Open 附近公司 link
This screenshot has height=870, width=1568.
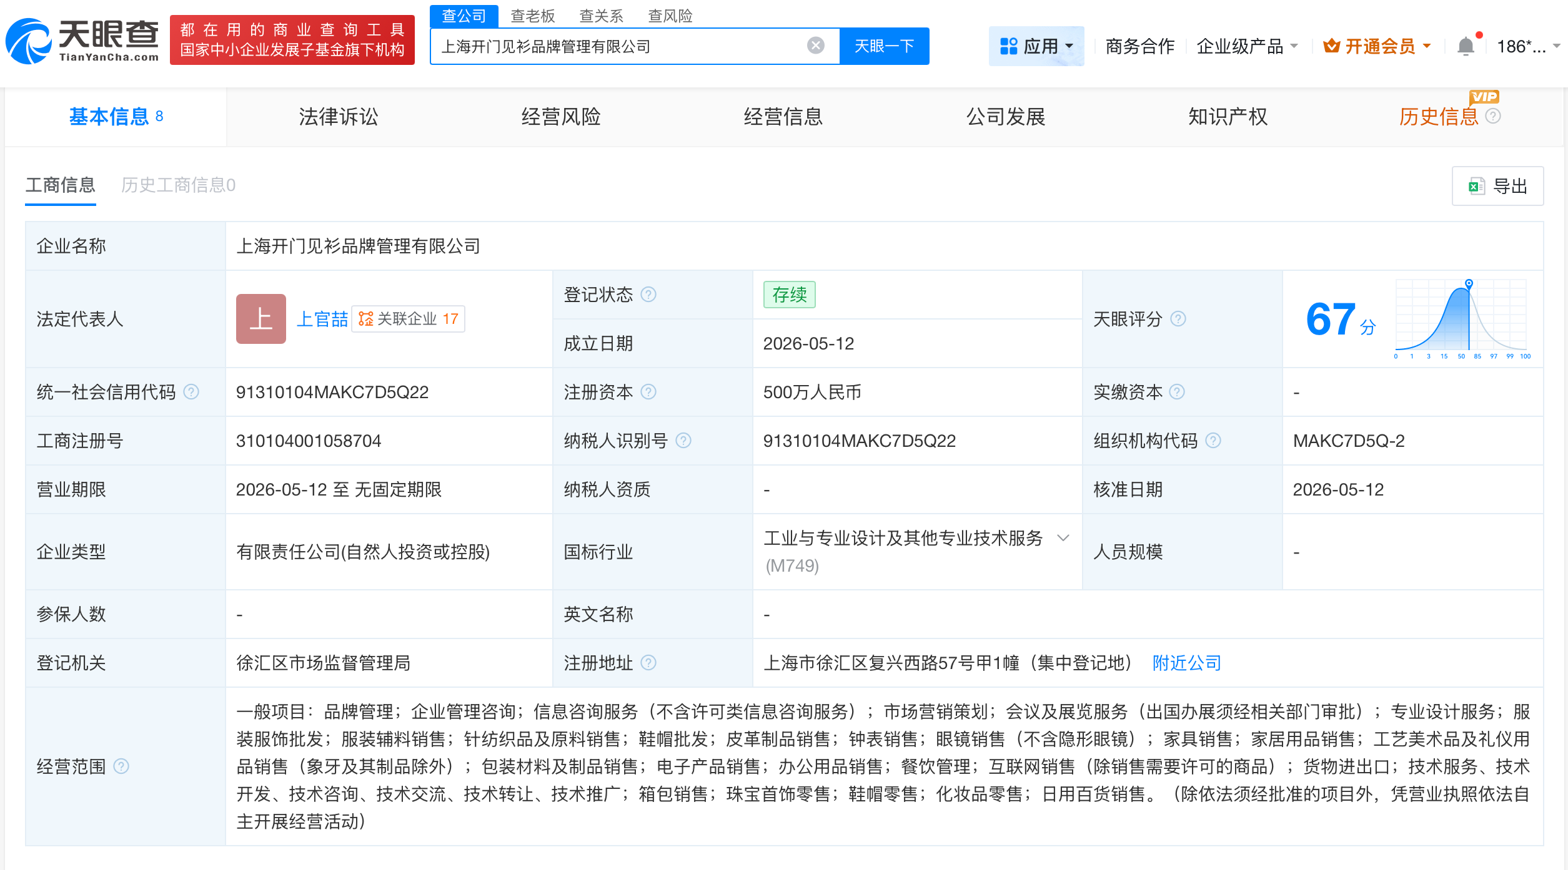click(1187, 663)
